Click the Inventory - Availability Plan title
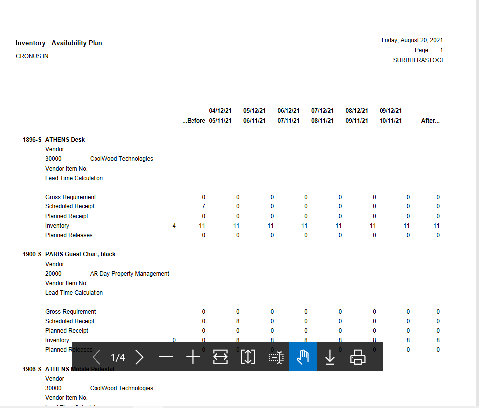The height and width of the screenshot is (408, 479). 59,43
